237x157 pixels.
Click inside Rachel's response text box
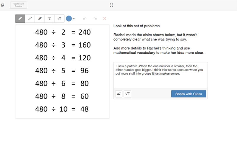coord(160,76)
